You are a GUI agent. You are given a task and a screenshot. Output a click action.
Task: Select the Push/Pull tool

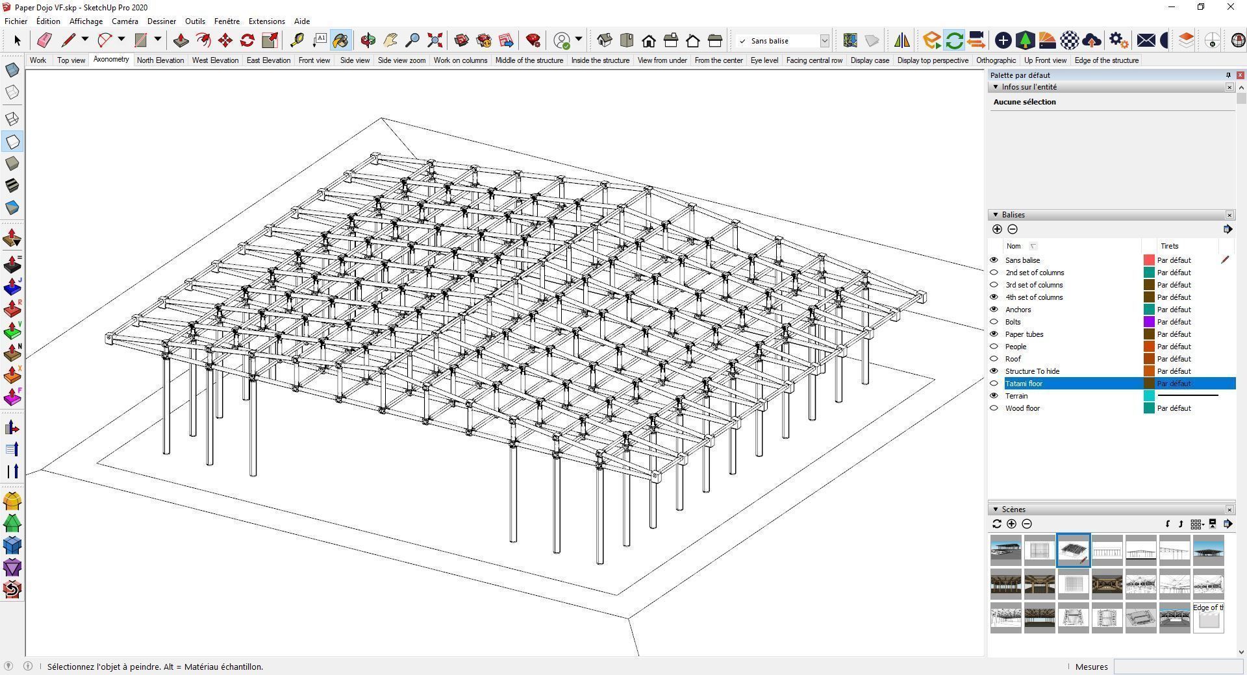point(181,40)
